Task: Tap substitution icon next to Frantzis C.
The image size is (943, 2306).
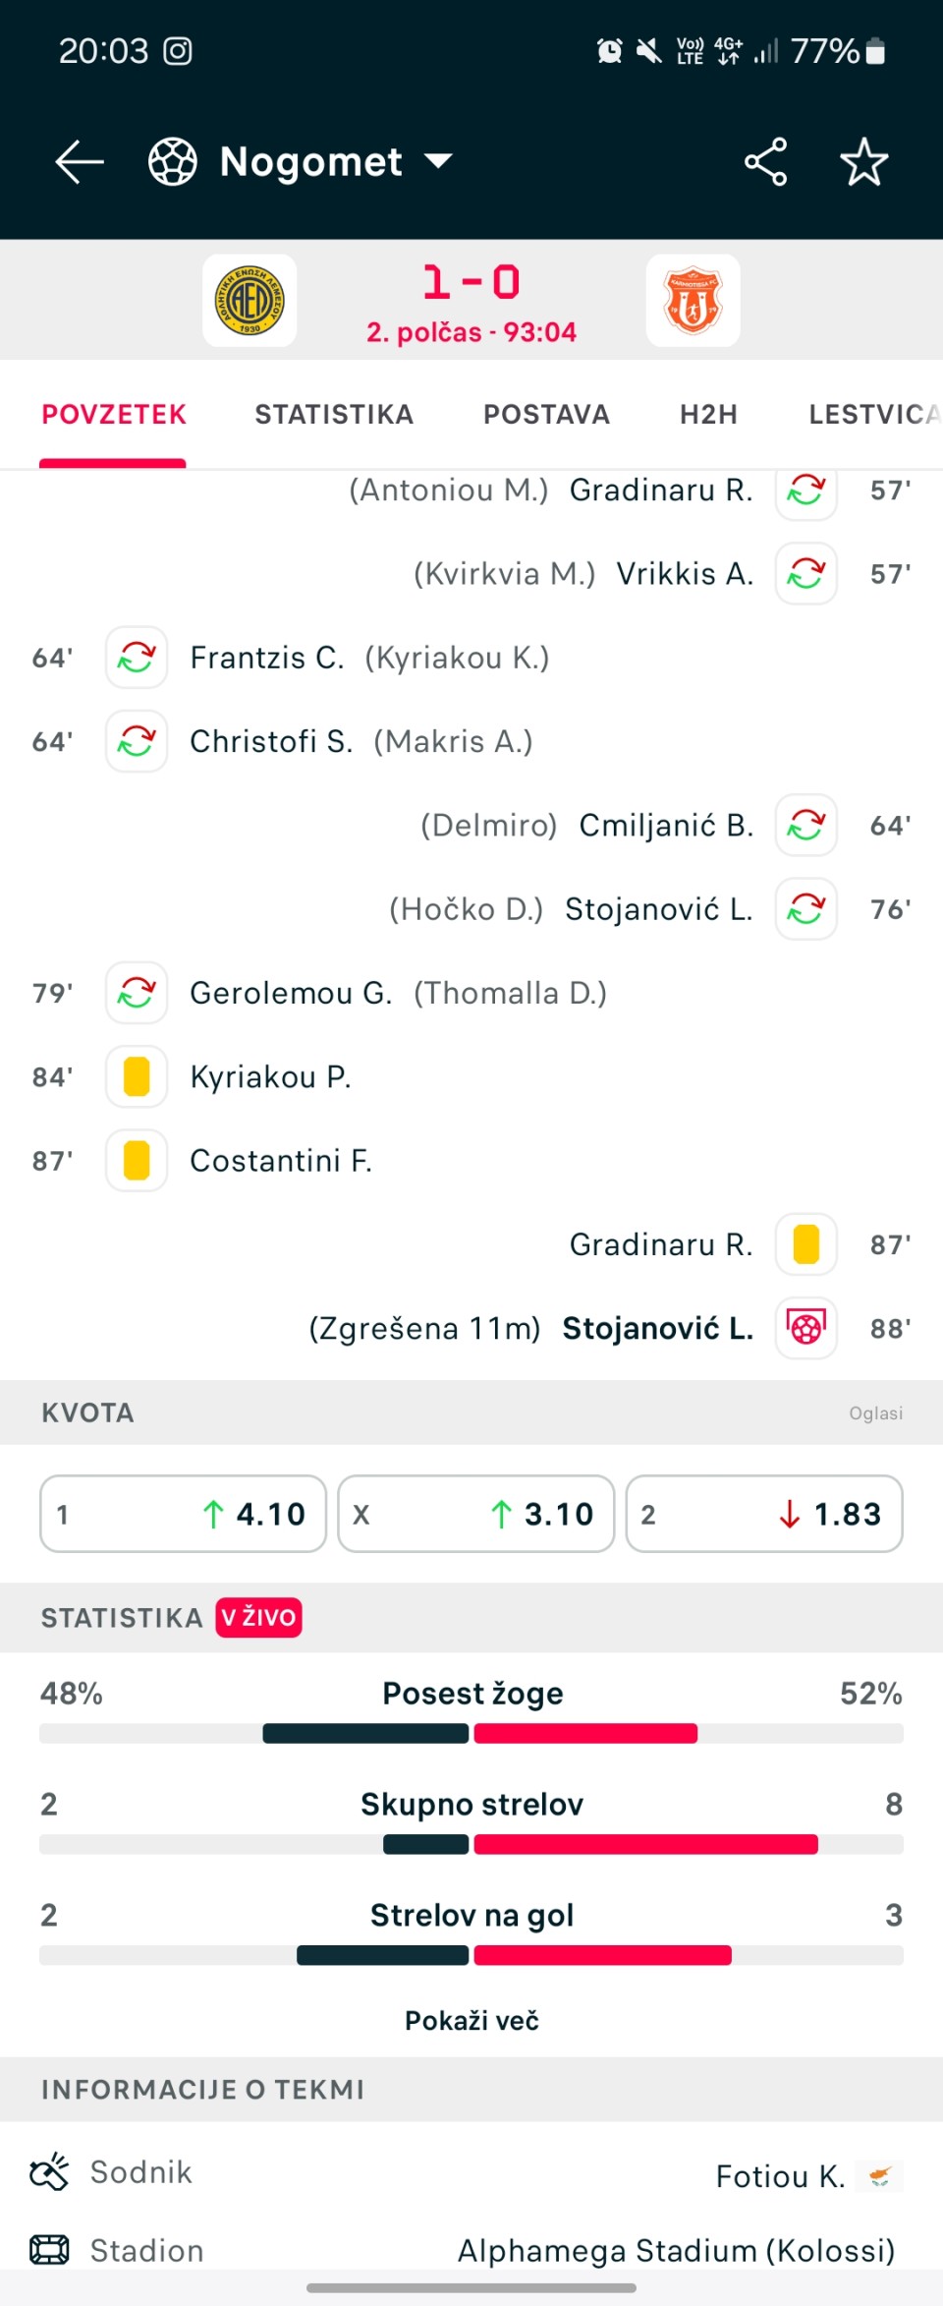Action: 137,658
